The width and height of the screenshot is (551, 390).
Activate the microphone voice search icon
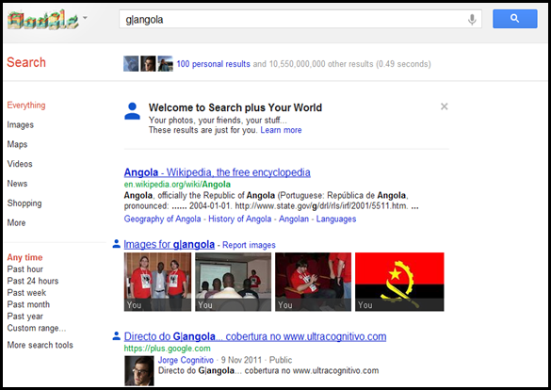click(x=472, y=20)
